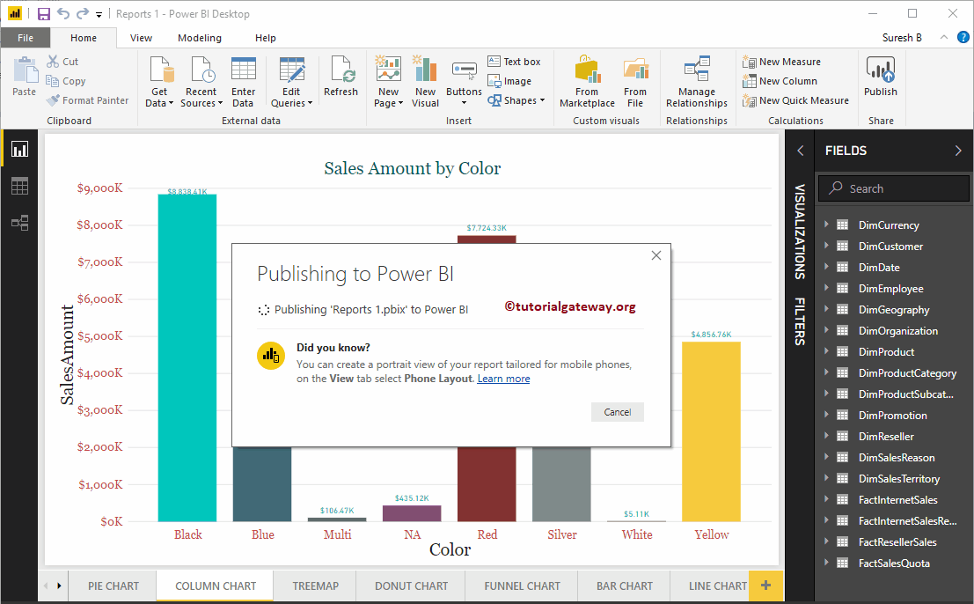Switch to Relationships view in sidebar
Screen dimensions: 974x604
pos(20,223)
